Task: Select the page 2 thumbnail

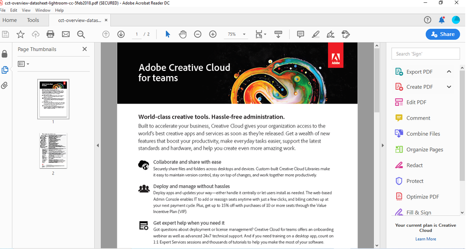Action: pyautogui.click(x=53, y=150)
